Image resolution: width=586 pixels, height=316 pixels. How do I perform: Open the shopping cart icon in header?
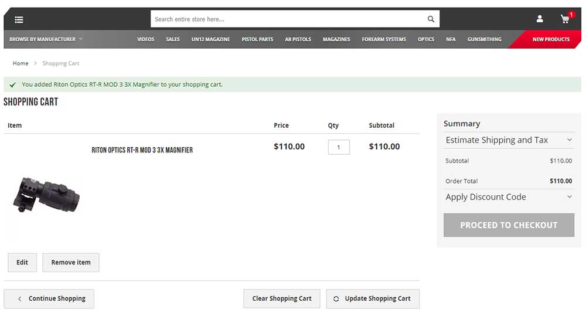click(565, 19)
